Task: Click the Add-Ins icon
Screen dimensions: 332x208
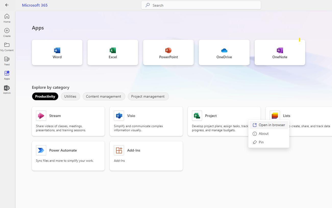Action: tap(119, 150)
